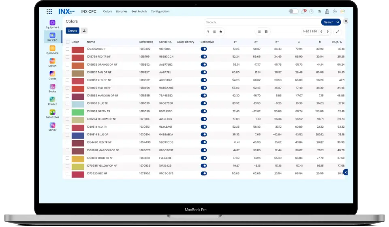Click the Predict sidebar icon
This screenshot has height=227, width=389.
[52, 99]
